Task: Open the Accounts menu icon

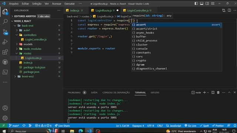Action: tap(5, 108)
